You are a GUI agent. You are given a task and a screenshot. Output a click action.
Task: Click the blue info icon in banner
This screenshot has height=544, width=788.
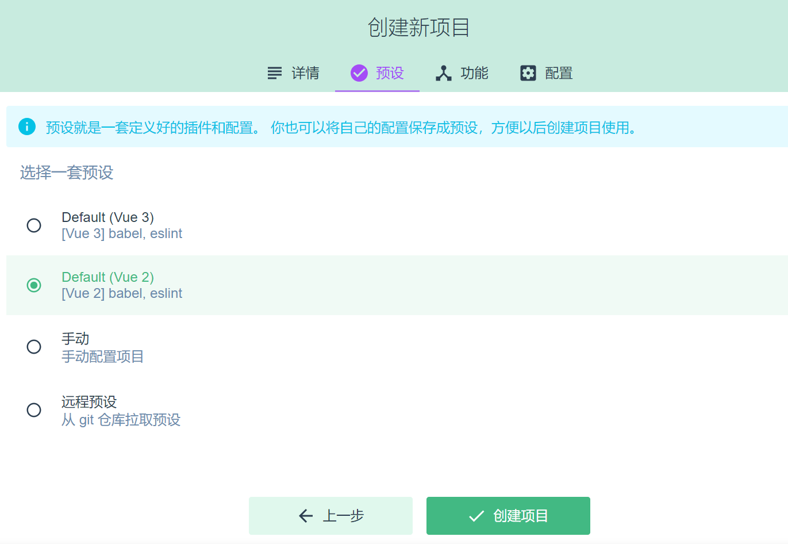pyautogui.click(x=27, y=127)
